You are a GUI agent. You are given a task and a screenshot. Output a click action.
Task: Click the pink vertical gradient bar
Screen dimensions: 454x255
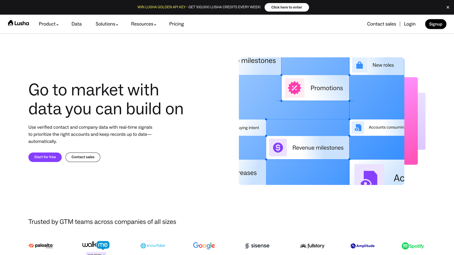pos(411,120)
